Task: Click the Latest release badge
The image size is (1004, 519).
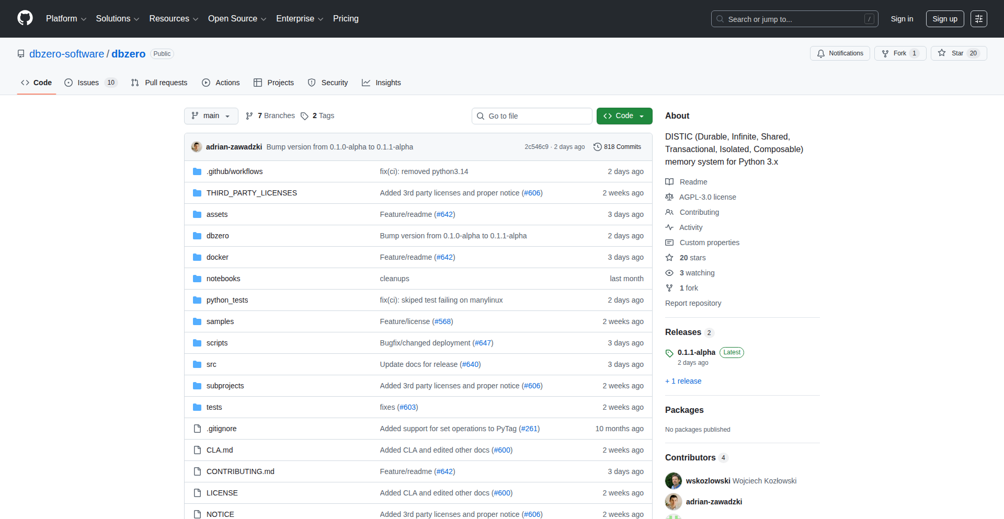Action: (x=732, y=352)
